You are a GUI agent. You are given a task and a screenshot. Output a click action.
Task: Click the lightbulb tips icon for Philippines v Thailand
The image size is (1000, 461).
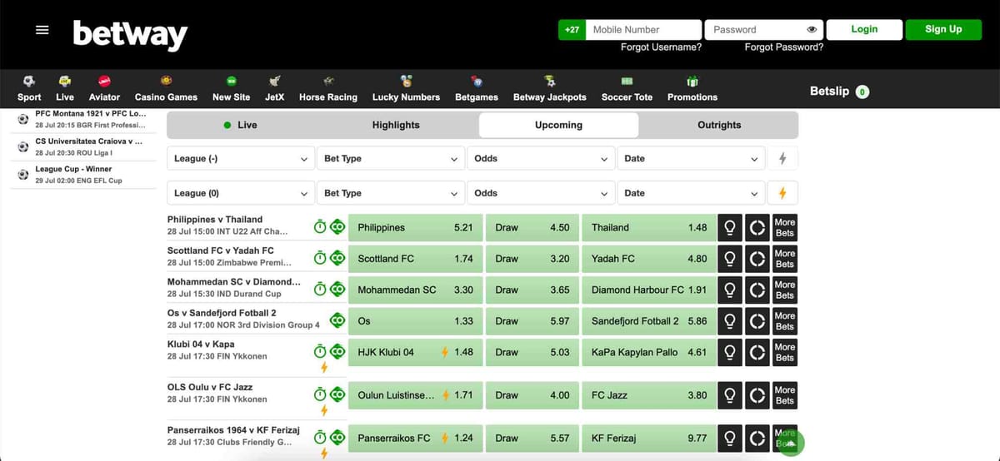pos(730,227)
